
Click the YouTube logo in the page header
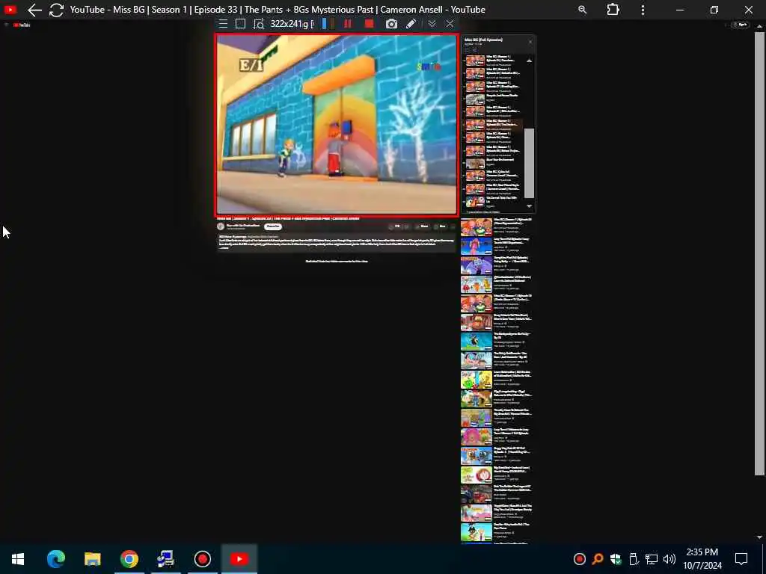coord(22,25)
